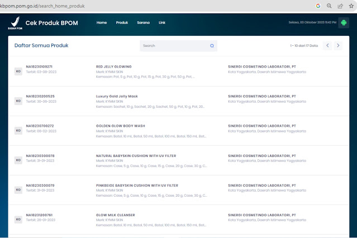357x238 pixels.
Task: Select registration number NA18230300078
Action: click(x=40, y=156)
